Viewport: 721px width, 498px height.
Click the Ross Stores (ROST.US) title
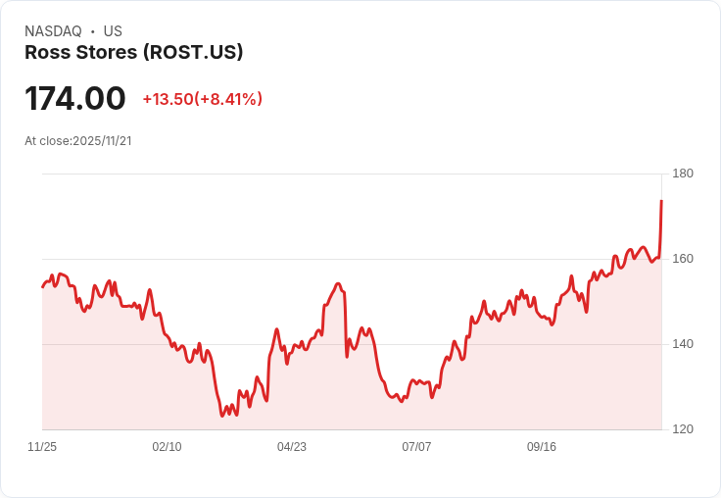click(134, 53)
